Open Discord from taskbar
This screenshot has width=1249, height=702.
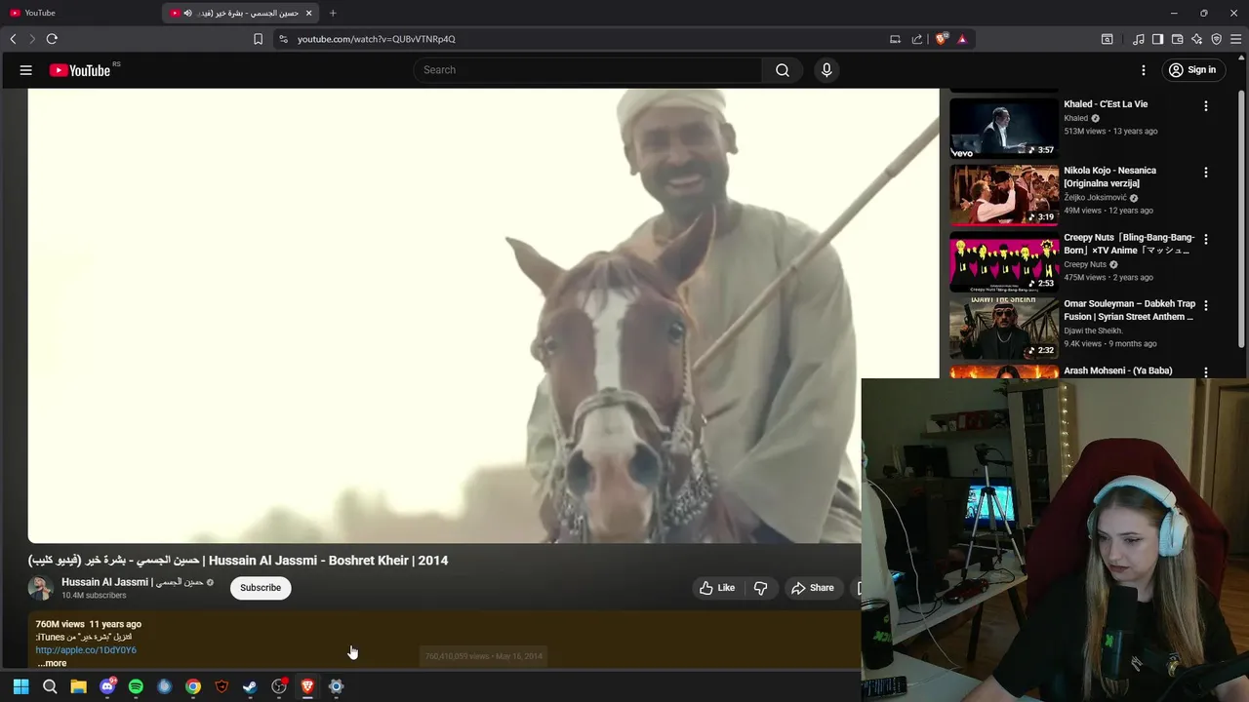(x=107, y=686)
